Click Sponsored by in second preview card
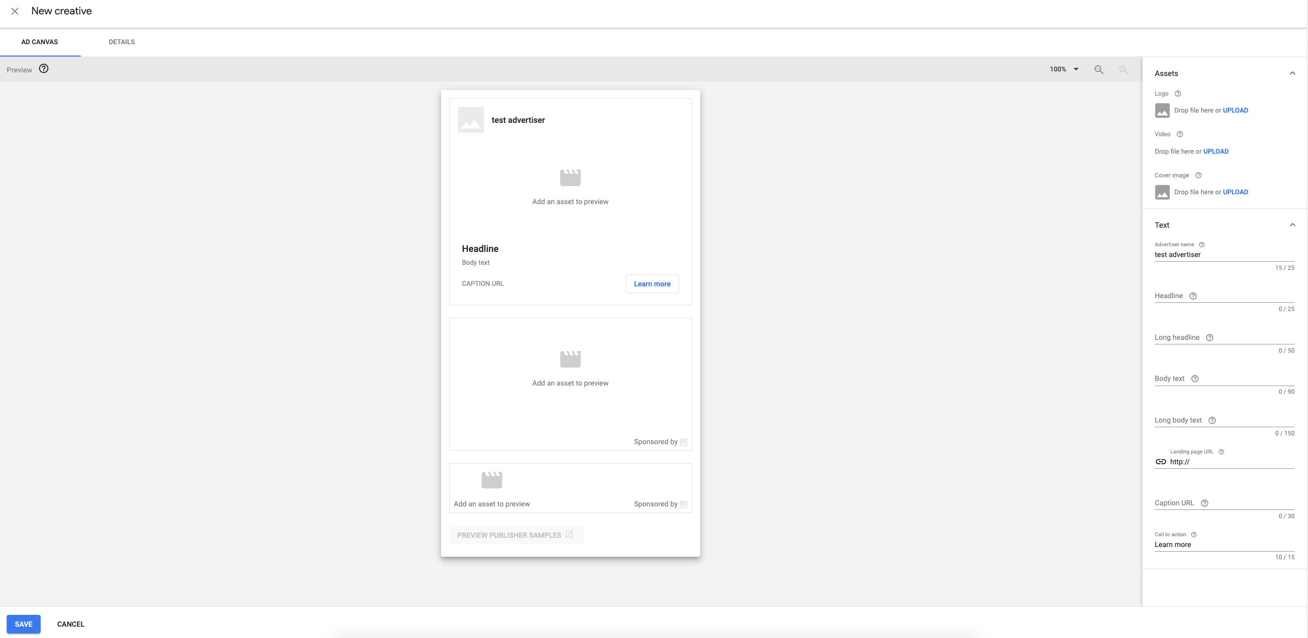 [x=656, y=442]
